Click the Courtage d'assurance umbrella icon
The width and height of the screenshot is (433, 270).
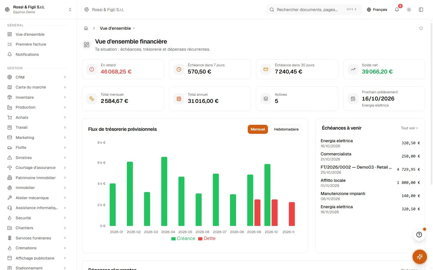tap(10, 168)
